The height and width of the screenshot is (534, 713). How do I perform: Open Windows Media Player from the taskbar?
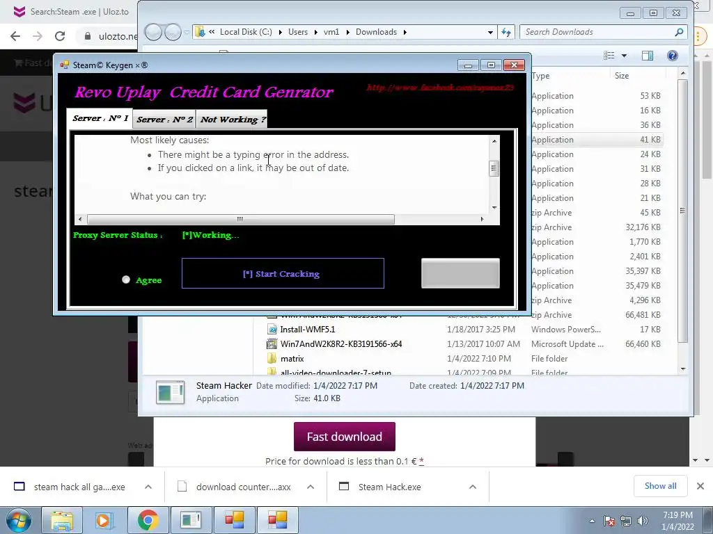point(104,520)
